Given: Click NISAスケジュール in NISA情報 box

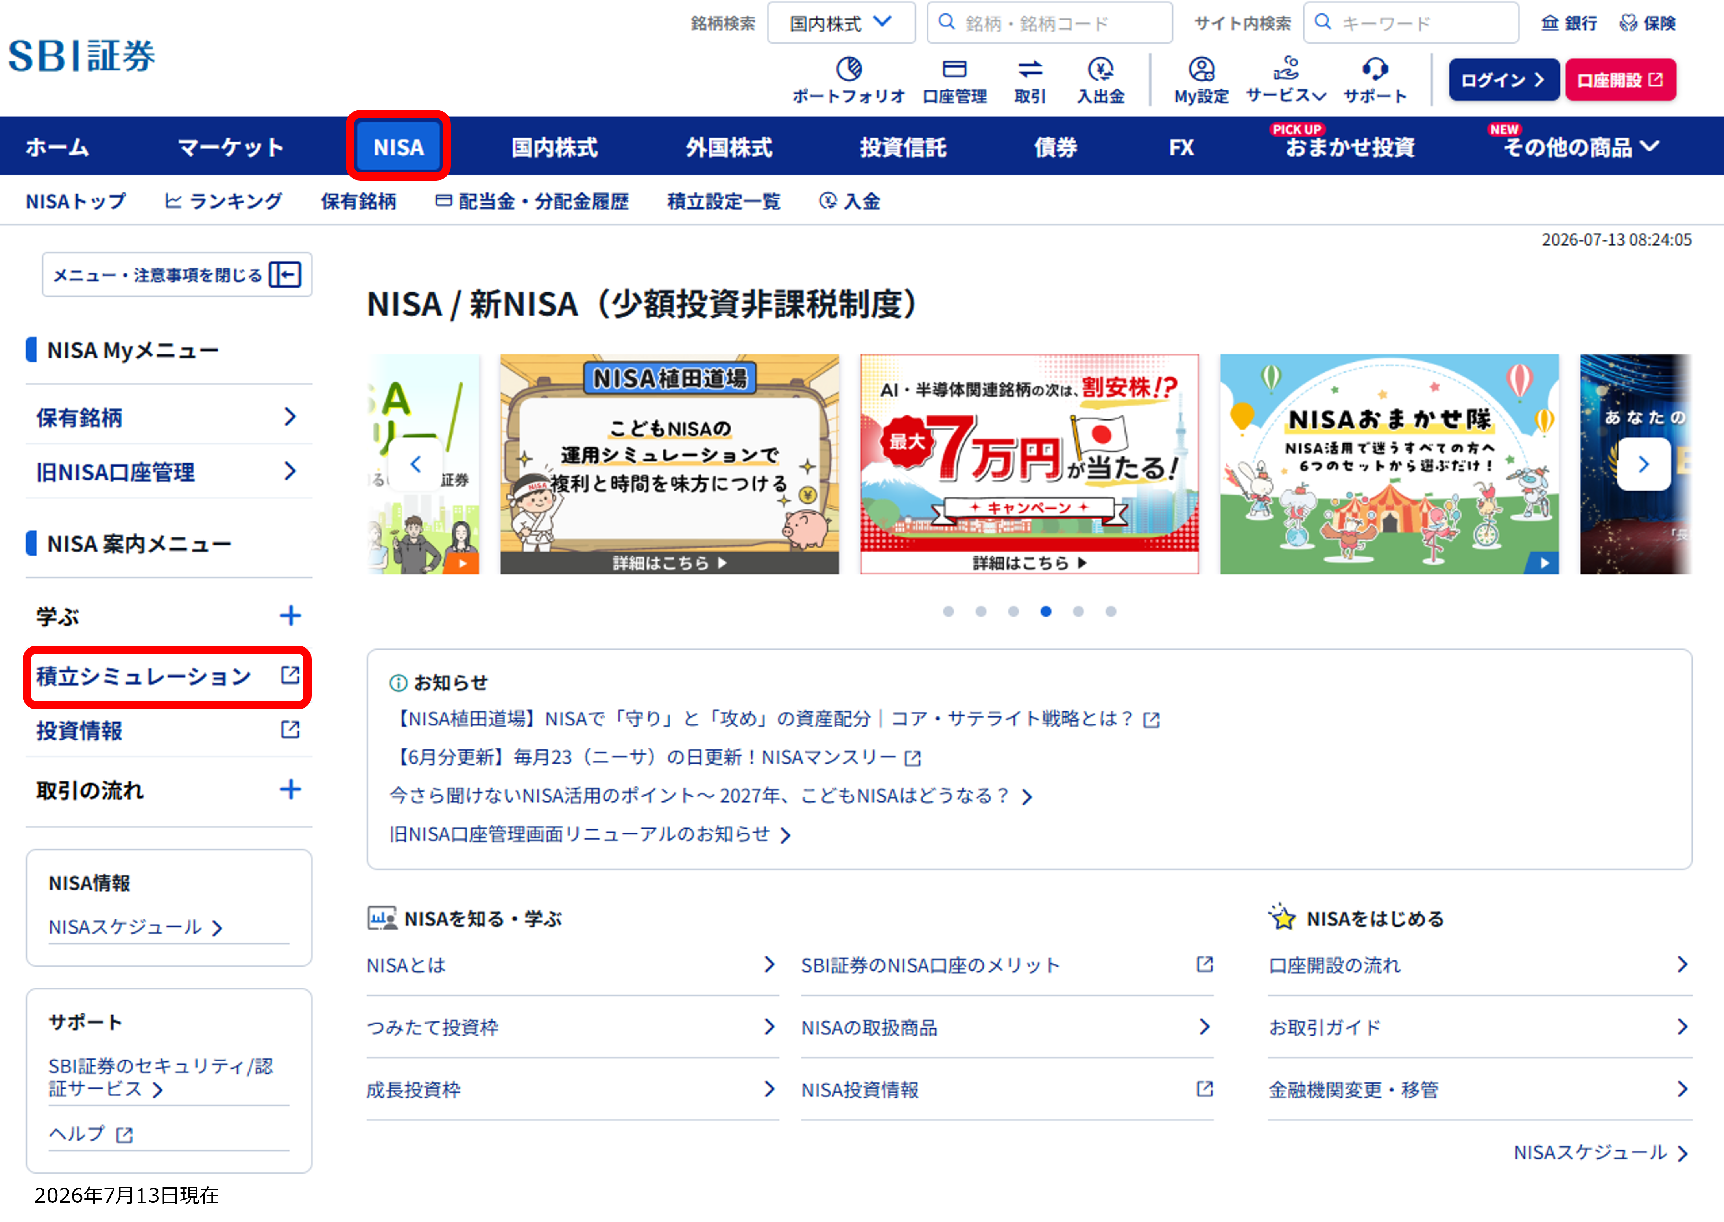Looking at the screenshot, I should pos(135,926).
